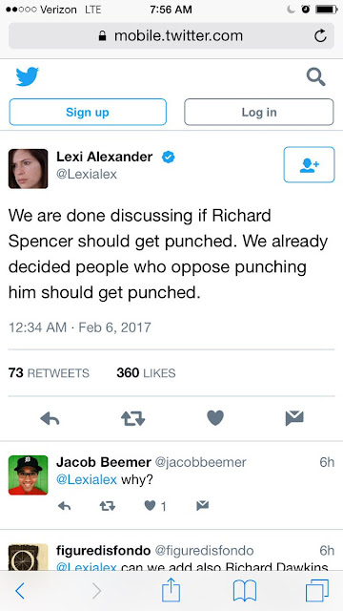Send main tweet via direct message icon
This screenshot has width=343, height=611.
click(294, 418)
